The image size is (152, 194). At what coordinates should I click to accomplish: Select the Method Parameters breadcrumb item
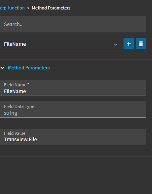pos(51,8)
